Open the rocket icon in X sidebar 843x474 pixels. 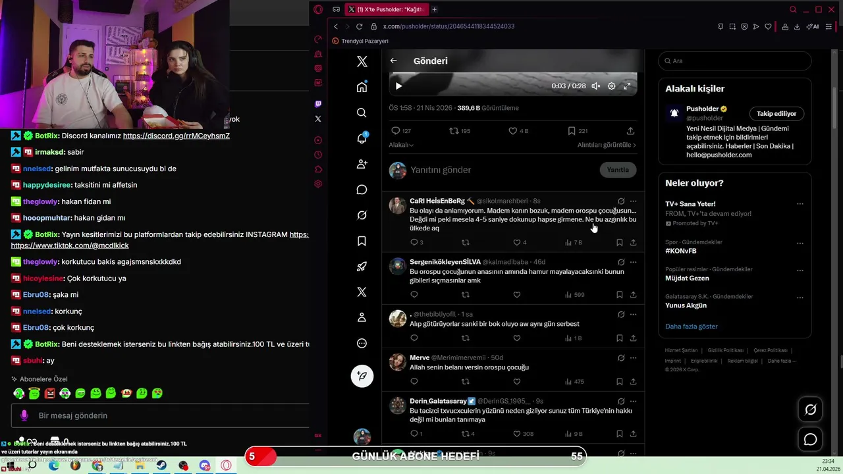click(362, 267)
